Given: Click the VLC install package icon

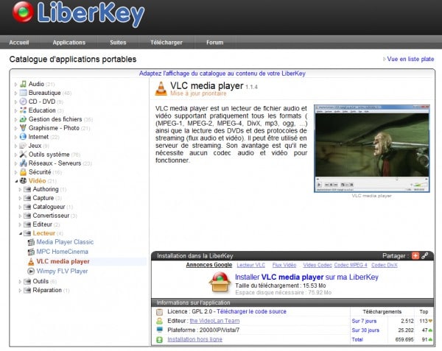Looking at the screenshot, I should (219, 281).
